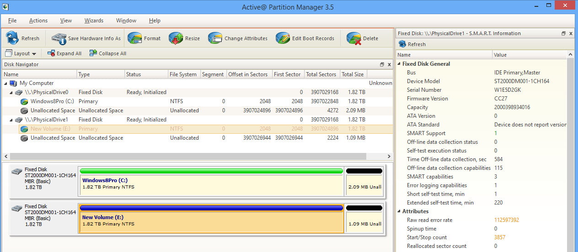
Task: Close the S.M.A.R.T. Information panel
Action: click(571, 33)
